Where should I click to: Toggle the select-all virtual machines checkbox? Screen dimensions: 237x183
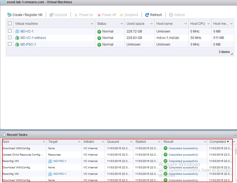pos(10,23)
